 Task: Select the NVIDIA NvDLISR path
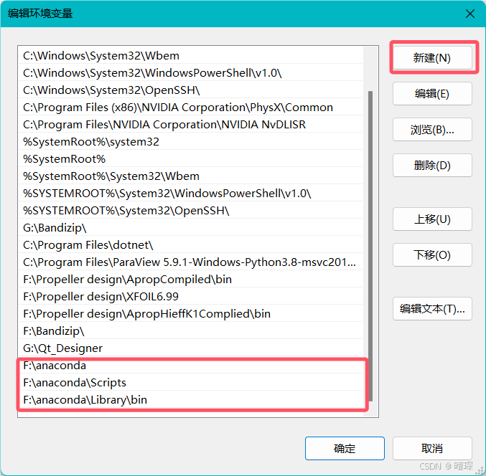(191, 125)
